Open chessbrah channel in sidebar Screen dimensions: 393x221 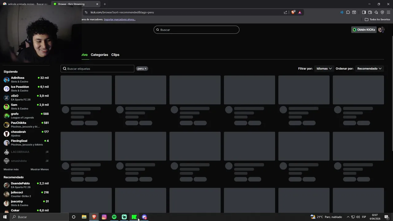point(26,134)
